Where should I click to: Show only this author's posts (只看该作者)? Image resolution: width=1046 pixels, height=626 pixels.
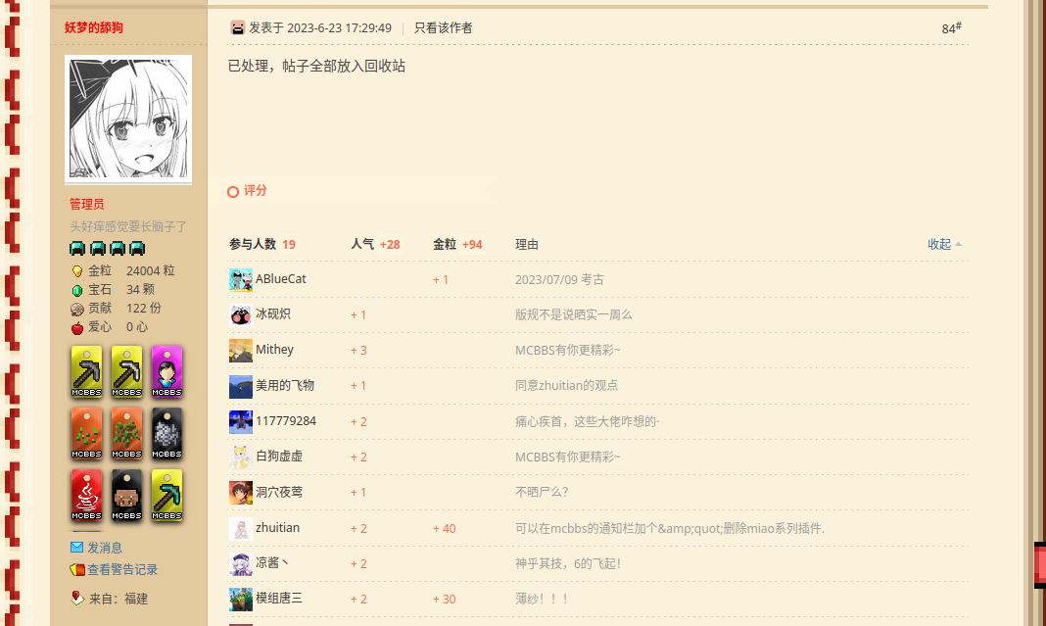point(443,27)
